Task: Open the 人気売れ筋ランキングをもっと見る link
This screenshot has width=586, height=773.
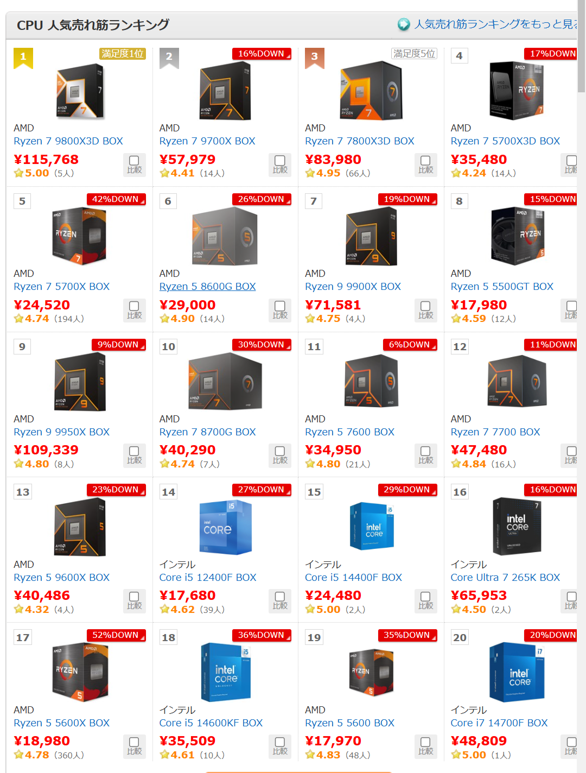Action: click(x=496, y=24)
